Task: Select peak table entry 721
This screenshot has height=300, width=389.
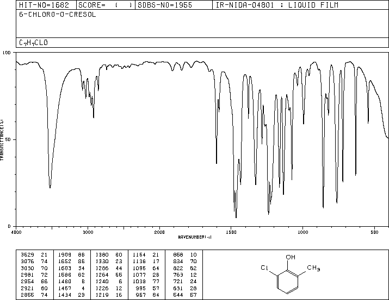Action: pos(178,282)
